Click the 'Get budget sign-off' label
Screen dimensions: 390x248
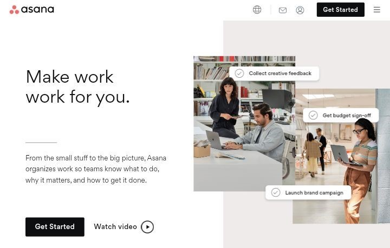(x=347, y=115)
